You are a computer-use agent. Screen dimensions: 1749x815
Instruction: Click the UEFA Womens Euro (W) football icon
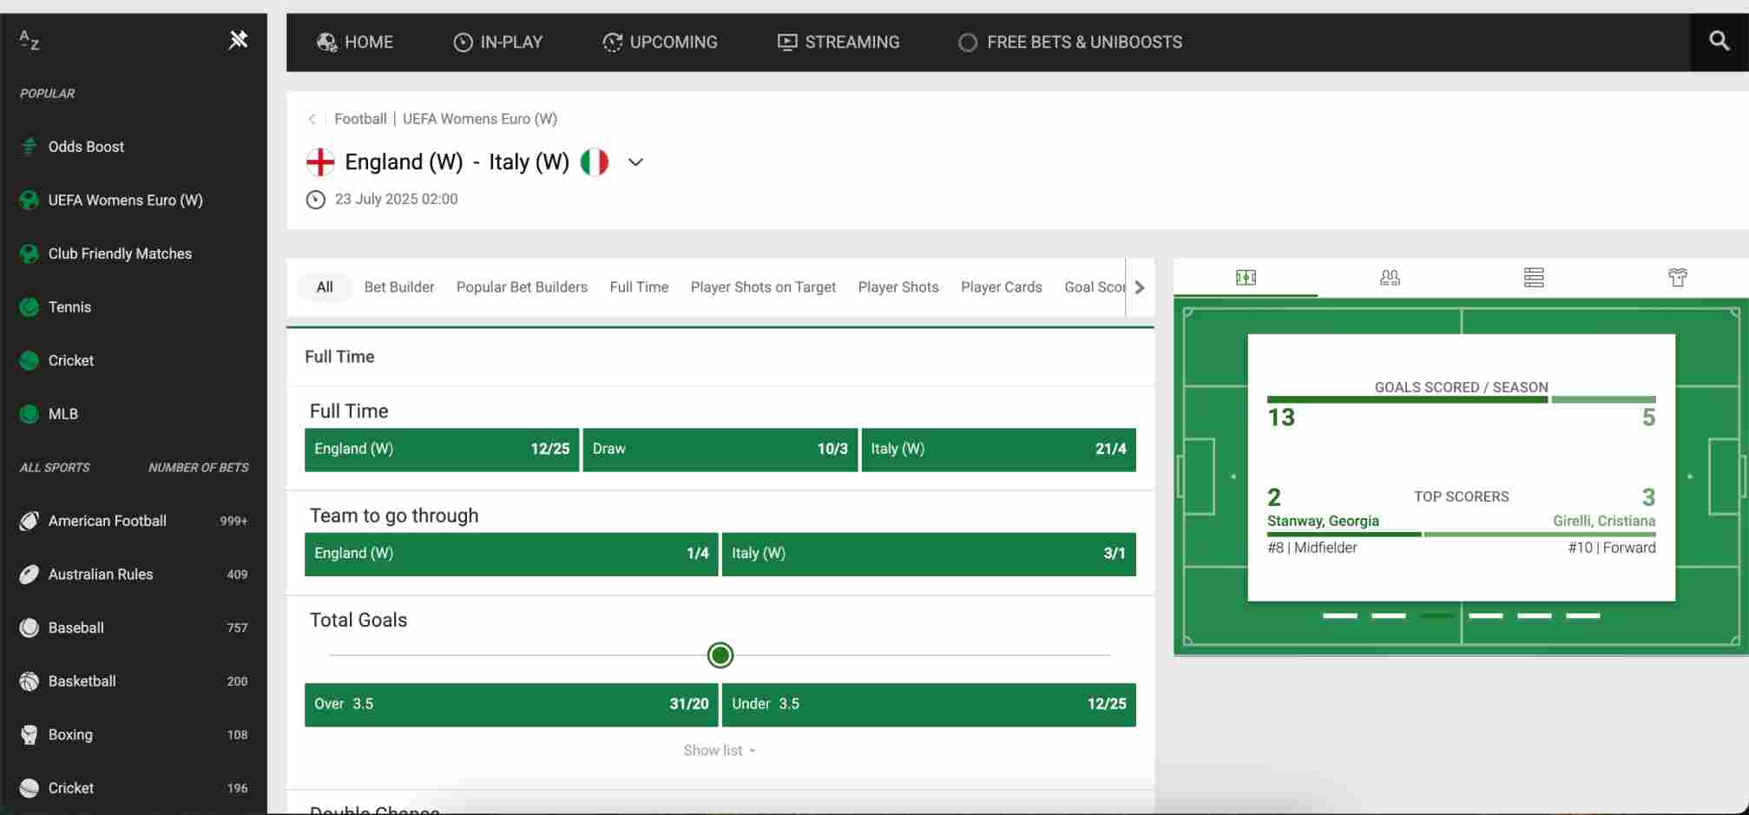click(x=30, y=200)
